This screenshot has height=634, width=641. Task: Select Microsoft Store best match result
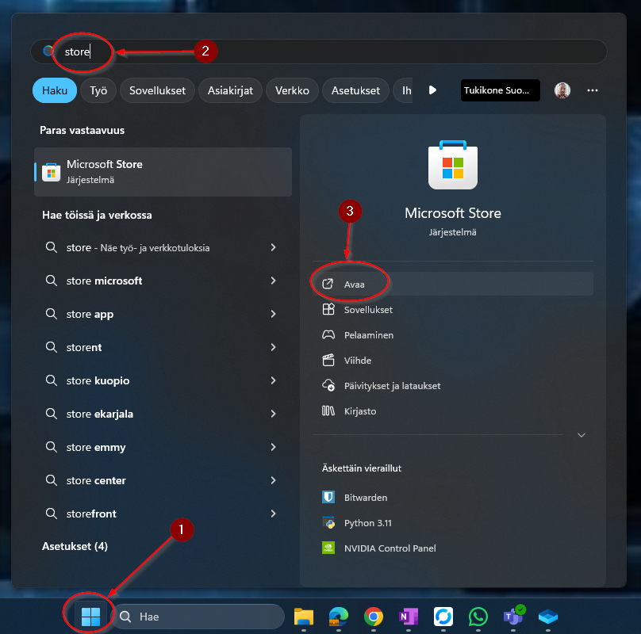163,172
